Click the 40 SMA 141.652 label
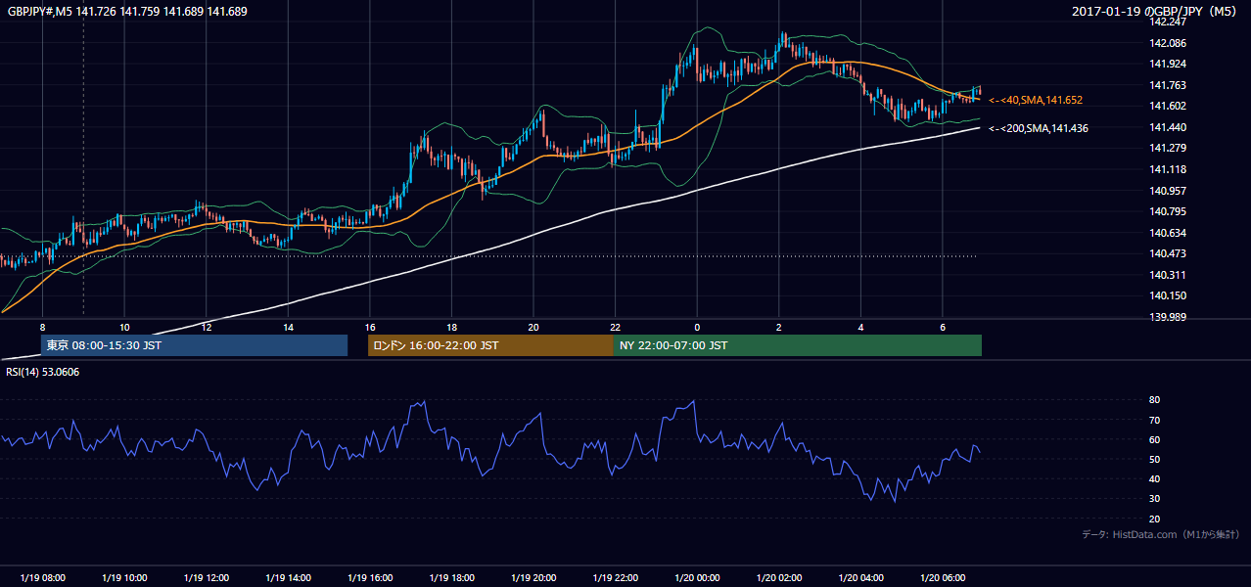The width and height of the screenshot is (1251, 587). pyautogui.click(x=1036, y=100)
